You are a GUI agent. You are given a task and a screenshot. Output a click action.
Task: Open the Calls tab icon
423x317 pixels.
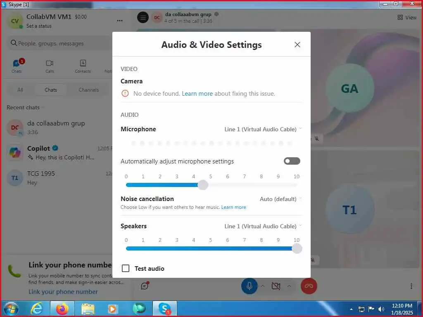tap(50, 66)
